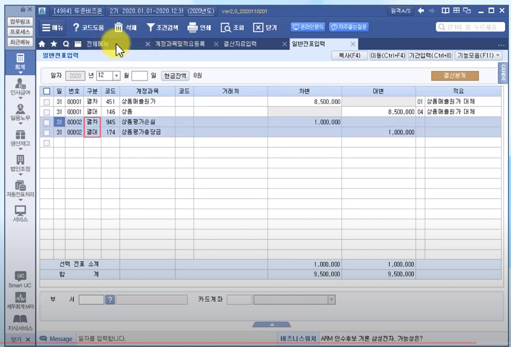Click the favorites star icon

[54, 44]
